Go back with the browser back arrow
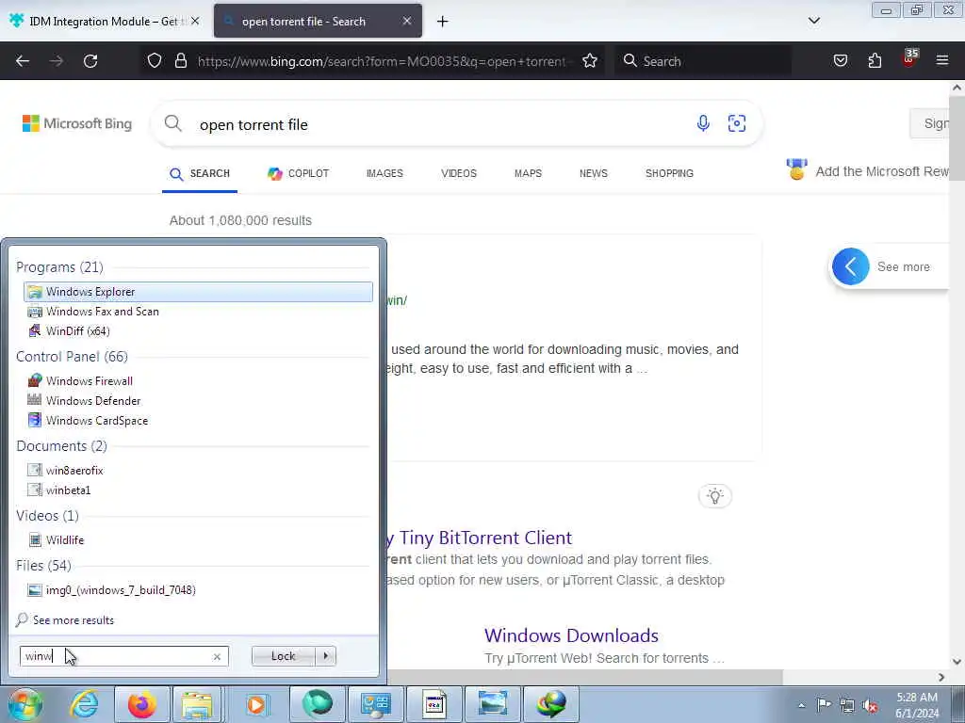 coord(23,61)
